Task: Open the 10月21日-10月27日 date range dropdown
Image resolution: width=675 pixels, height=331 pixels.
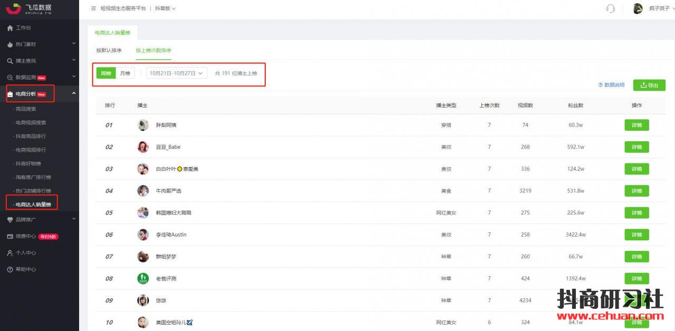Action: point(177,73)
